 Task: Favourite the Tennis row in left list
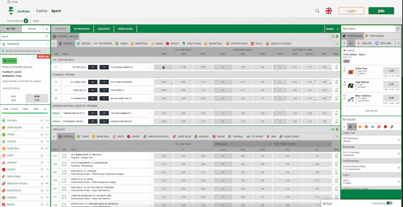41,135
